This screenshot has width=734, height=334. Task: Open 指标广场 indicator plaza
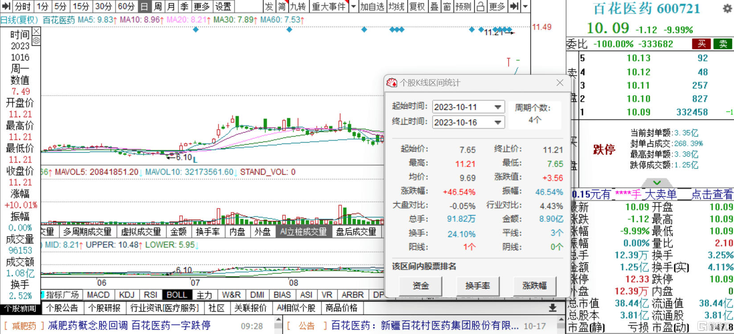pos(62,295)
